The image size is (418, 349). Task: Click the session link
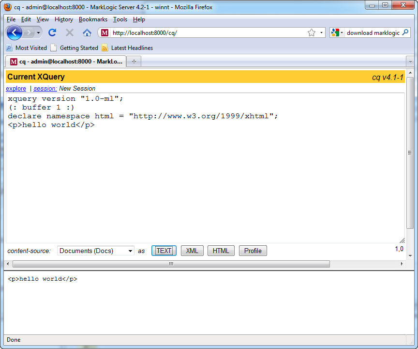coord(45,89)
